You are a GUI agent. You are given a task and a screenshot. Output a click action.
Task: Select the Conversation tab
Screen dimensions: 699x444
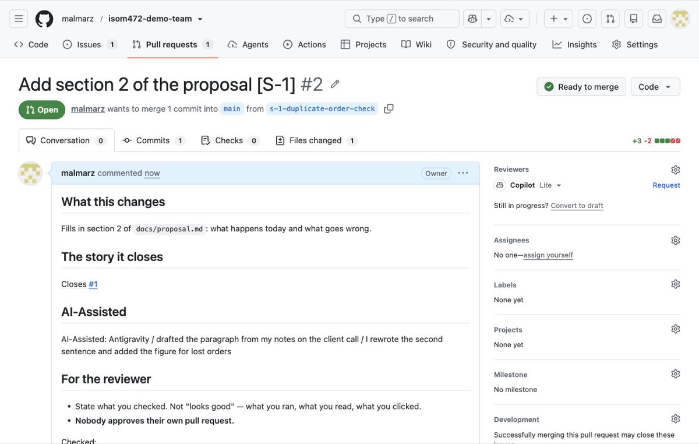[66, 140]
